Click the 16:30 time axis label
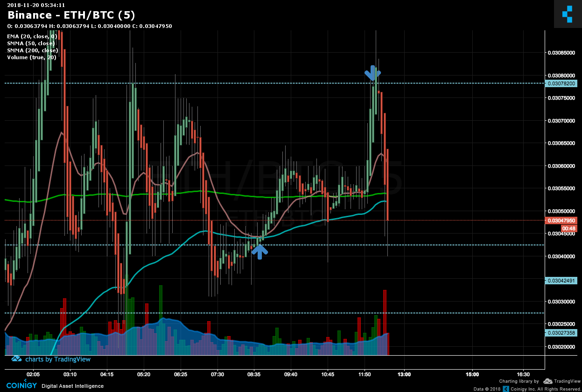Image resolution: width=582 pixels, height=392 pixels. [x=524, y=374]
